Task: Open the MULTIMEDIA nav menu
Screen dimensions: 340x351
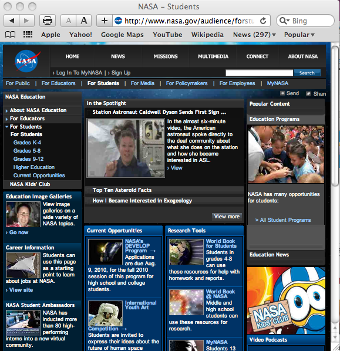Action: pyautogui.click(x=213, y=56)
